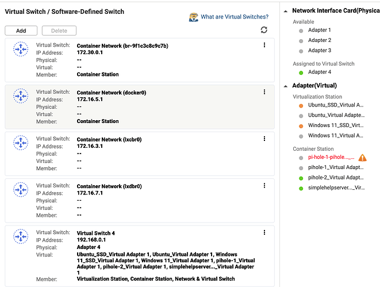
Task: Select the Ubuntu_SSD_Virtual adapter entry
Action: (x=335, y=105)
